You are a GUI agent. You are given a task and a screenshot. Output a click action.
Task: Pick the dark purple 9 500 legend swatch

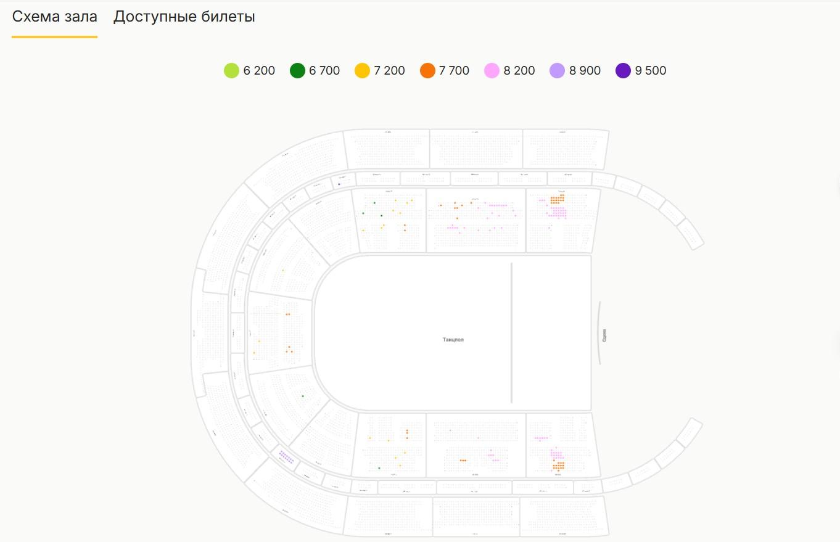point(623,71)
